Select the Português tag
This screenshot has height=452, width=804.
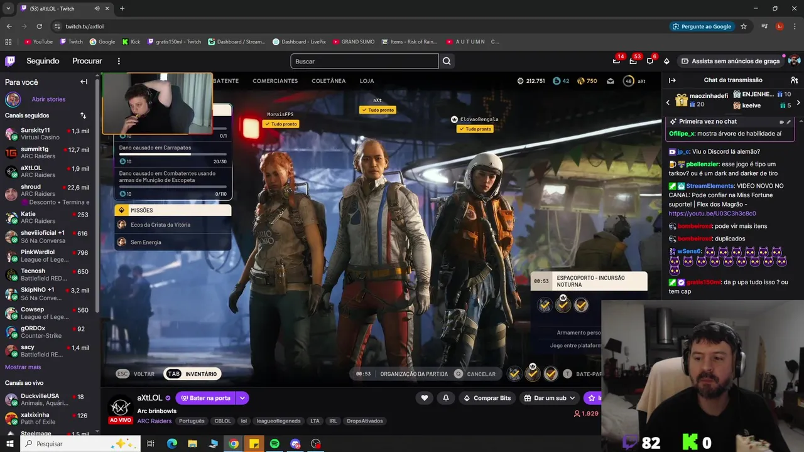[192, 421]
